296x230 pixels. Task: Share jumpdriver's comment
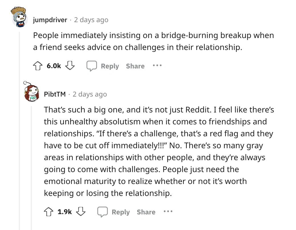(135, 66)
